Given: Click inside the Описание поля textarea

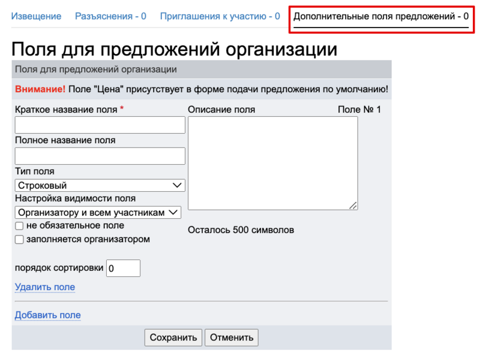Looking at the screenshot, I should 272,163.
